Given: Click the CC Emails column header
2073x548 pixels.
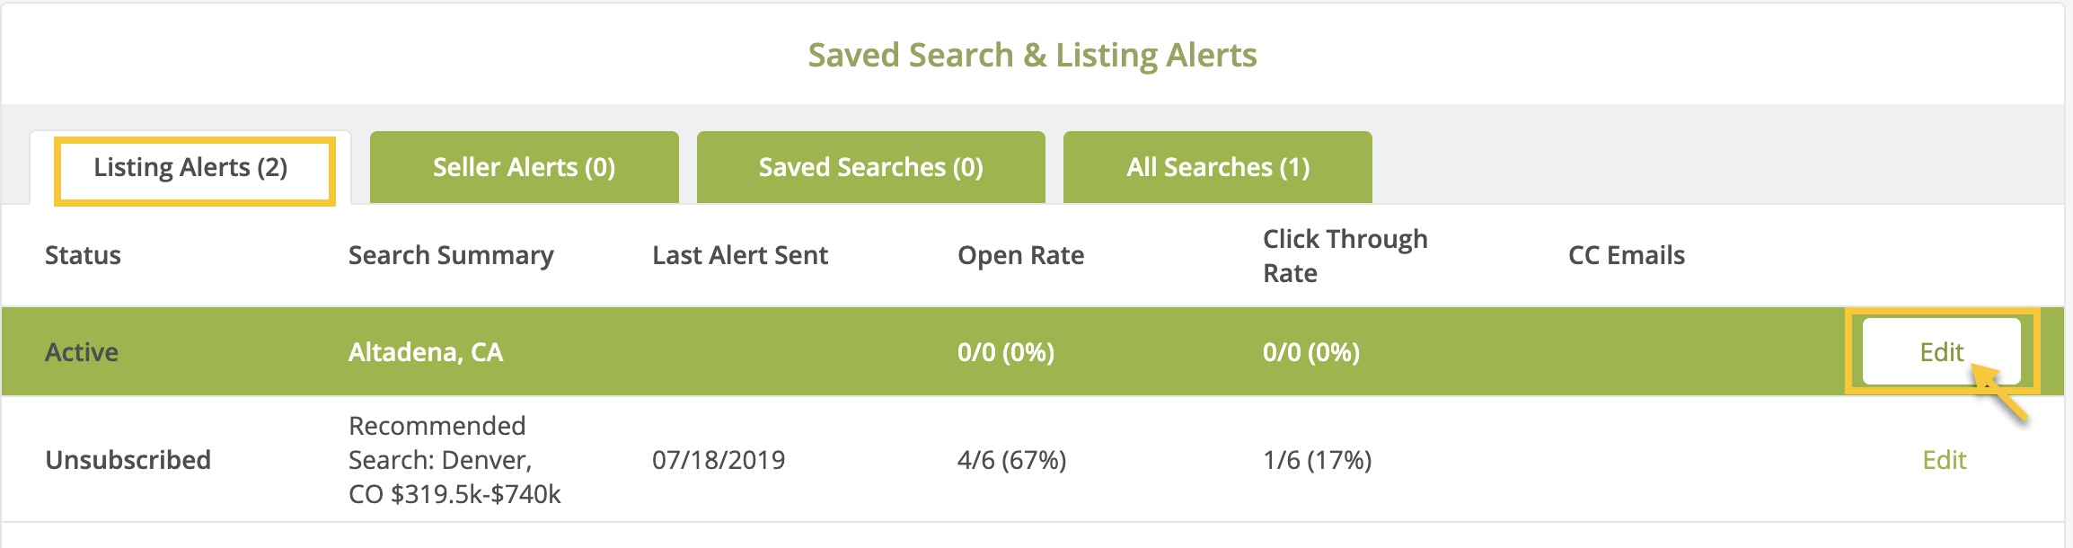Looking at the screenshot, I should 1626,255.
